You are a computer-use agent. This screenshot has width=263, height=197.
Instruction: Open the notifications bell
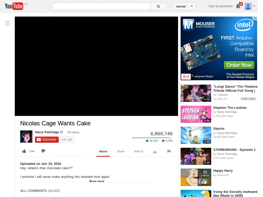click(238, 6)
